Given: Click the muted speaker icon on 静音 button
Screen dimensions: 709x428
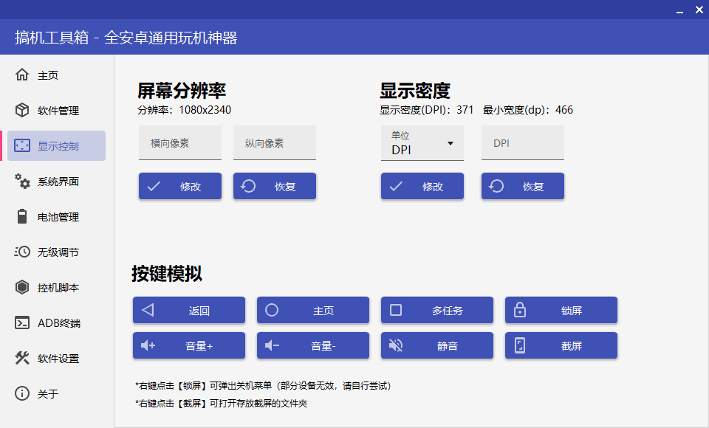Looking at the screenshot, I should pyautogui.click(x=395, y=345).
